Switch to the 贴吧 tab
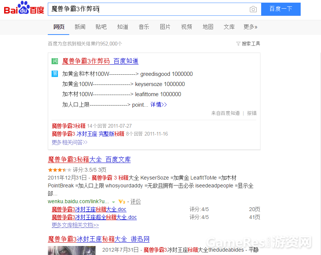This screenshot has height=255, width=321. [x=101, y=27]
